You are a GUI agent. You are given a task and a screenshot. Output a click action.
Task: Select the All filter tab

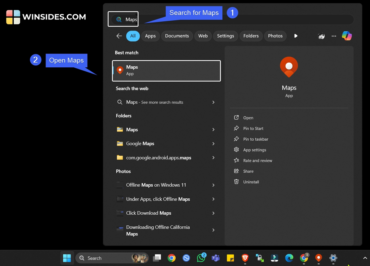pyautogui.click(x=133, y=36)
